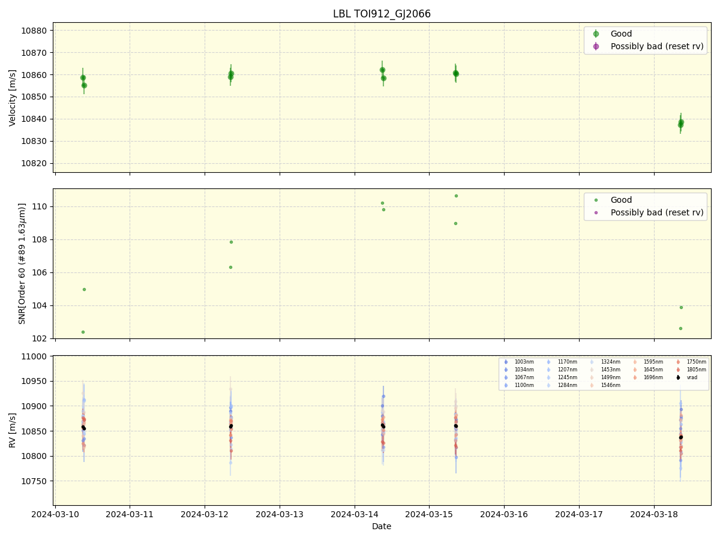Click the 'Date' x-axis label
This screenshot has height=540, width=720.
[x=382, y=526]
